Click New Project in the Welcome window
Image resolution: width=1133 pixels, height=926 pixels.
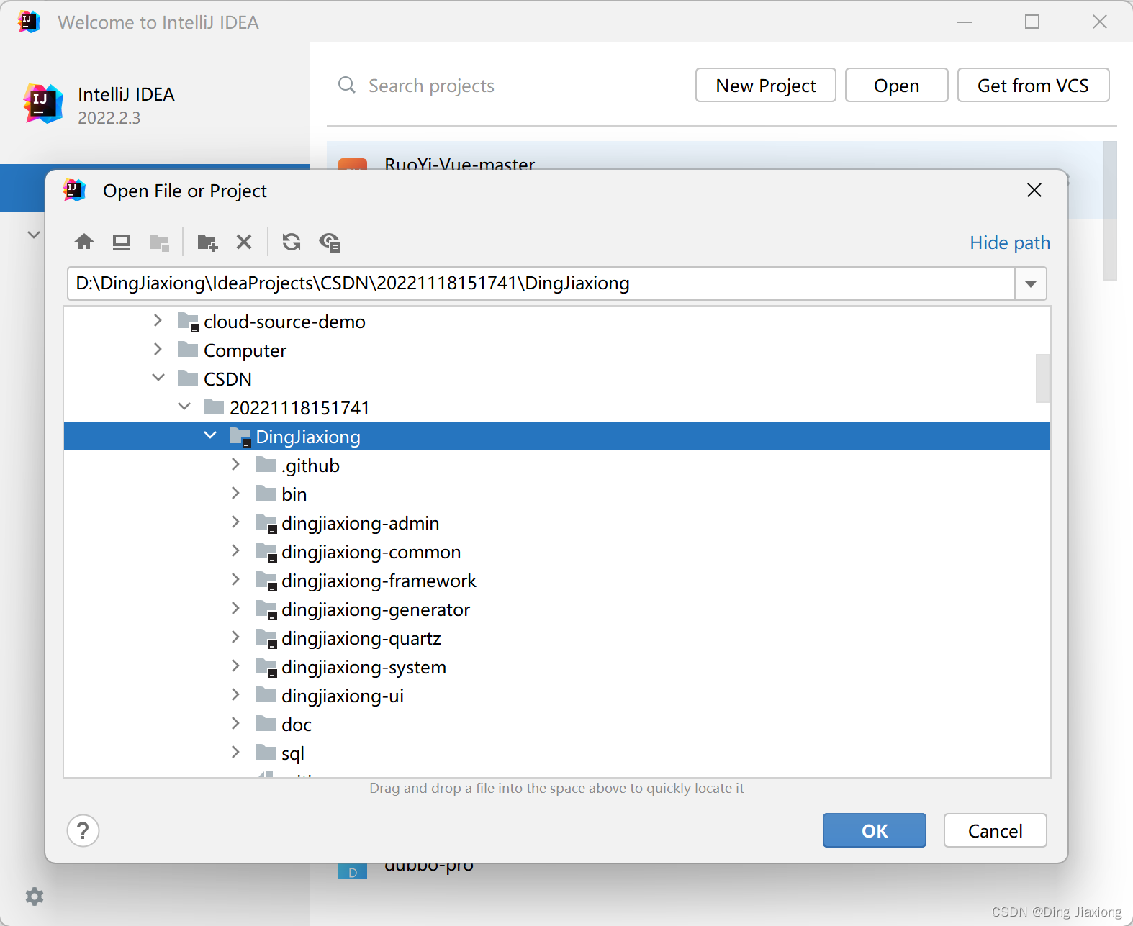766,86
